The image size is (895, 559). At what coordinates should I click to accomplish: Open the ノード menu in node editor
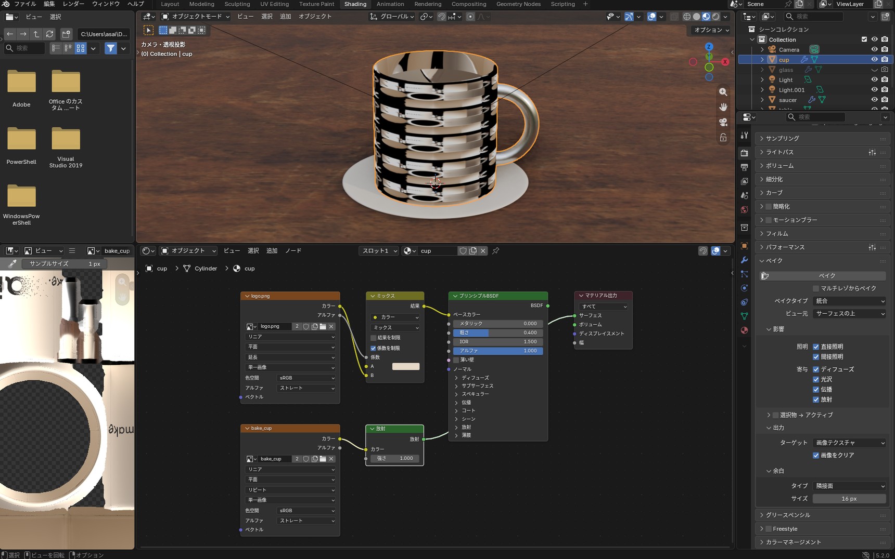click(x=293, y=251)
